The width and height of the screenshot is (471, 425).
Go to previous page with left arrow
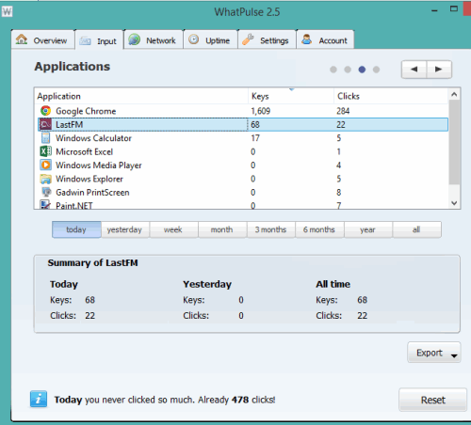pyautogui.click(x=414, y=69)
